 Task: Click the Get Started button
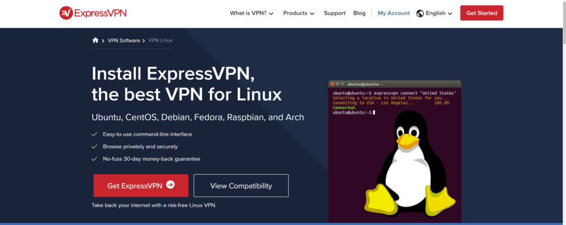click(x=482, y=13)
